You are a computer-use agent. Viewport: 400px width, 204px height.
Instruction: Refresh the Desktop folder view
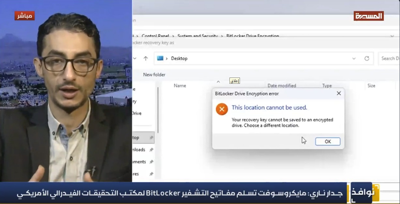pyautogui.click(x=367, y=59)
